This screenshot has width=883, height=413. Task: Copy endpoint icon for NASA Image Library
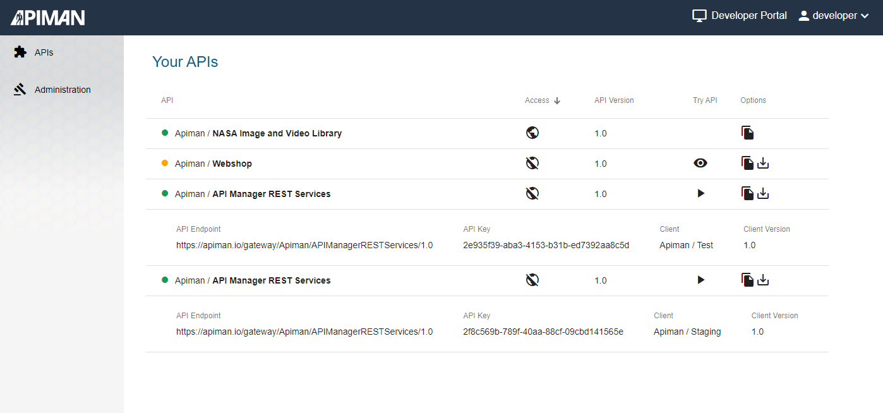(747, 133)
